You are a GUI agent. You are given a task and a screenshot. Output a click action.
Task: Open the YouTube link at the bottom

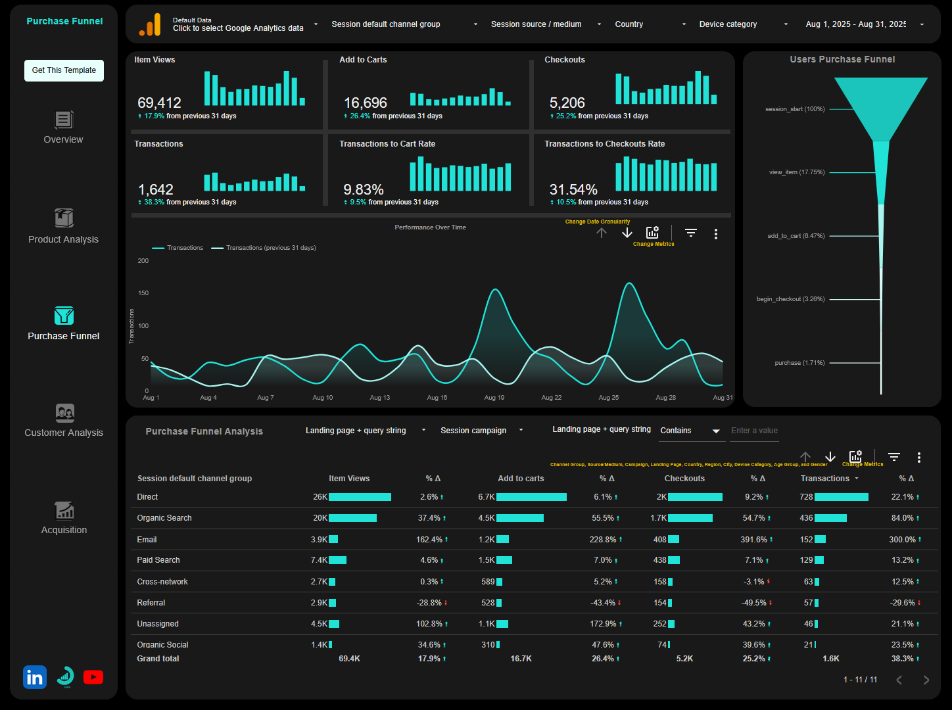click(x=93, y=676)
